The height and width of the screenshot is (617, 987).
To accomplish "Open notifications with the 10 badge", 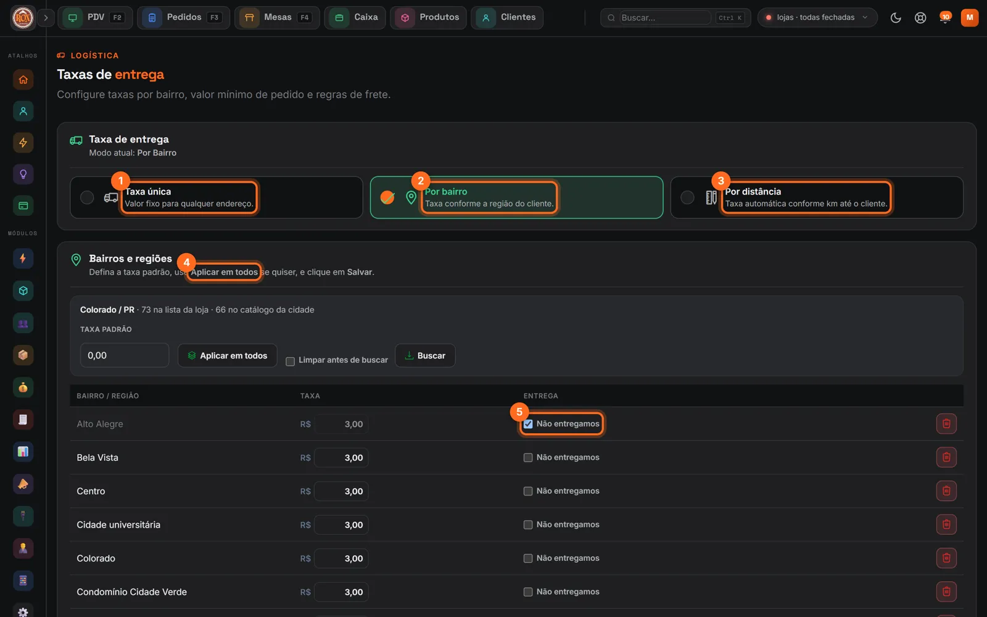I will [945, 18].
